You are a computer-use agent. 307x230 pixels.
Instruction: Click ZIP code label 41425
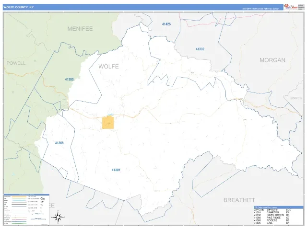pyautogui.click(x=166, y=24)
